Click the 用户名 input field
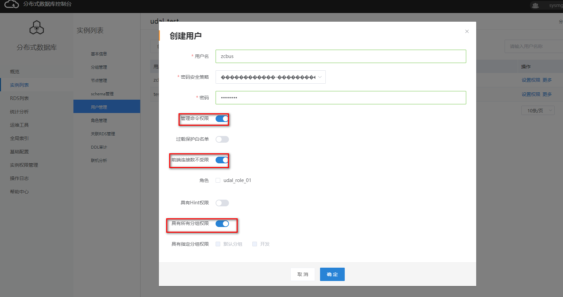Viewport: 563px width, 297px height. point(340,56)
